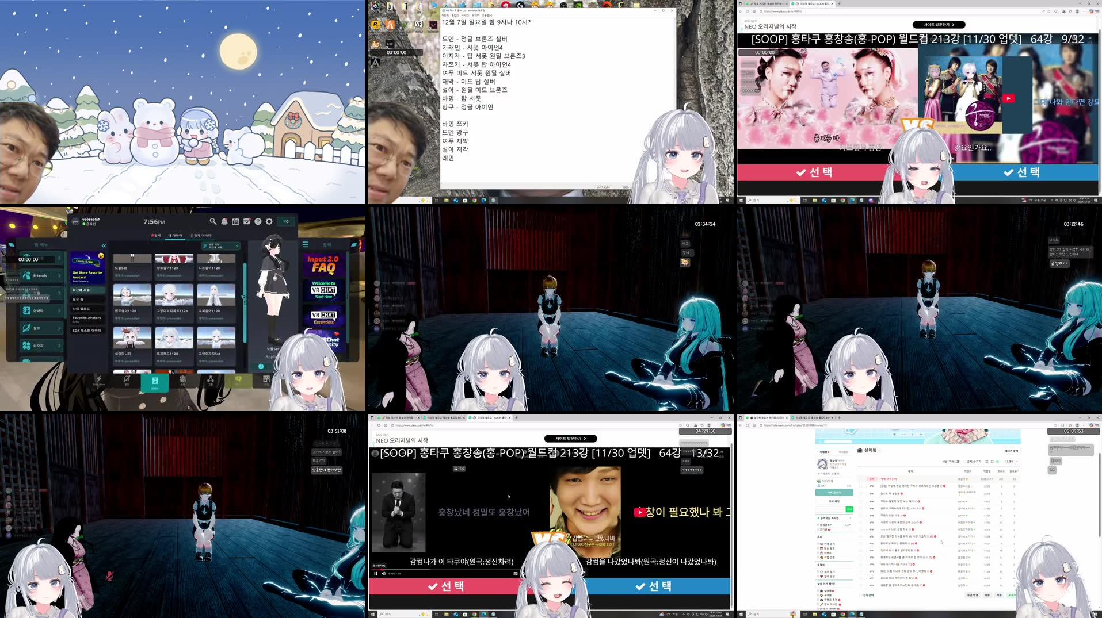Check the 공지 숨기기 checkbox on the cafe page
This screenshot has width=1102, height=618.
[964, 462]
